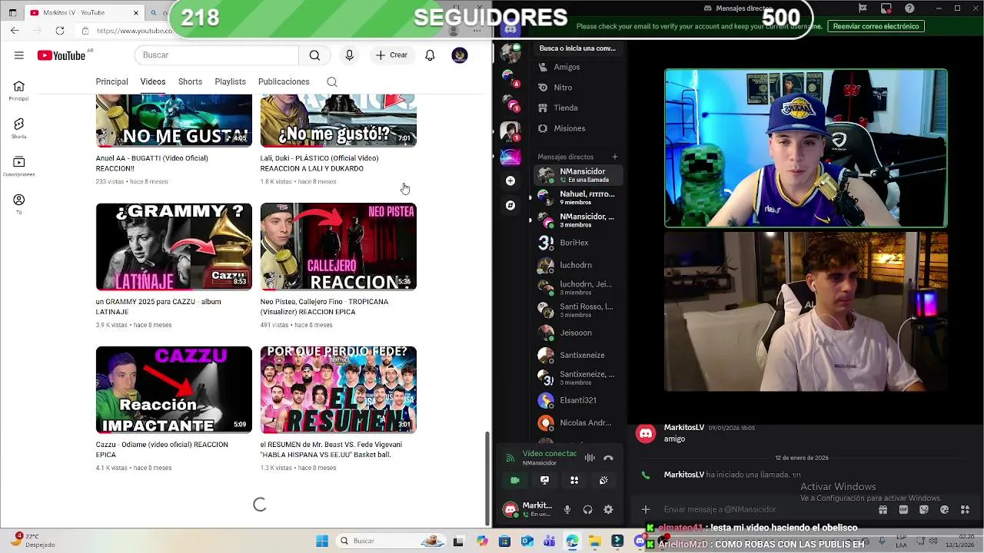
Task: Go back in the browser
Action: [x=15, y=31]
